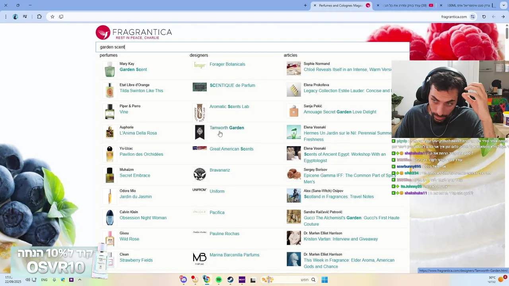Open a new browser tab

click(x=305, y=6)
